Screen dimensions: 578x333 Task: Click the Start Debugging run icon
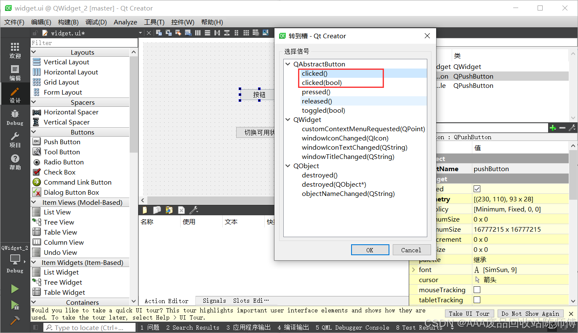coord(15,305)
